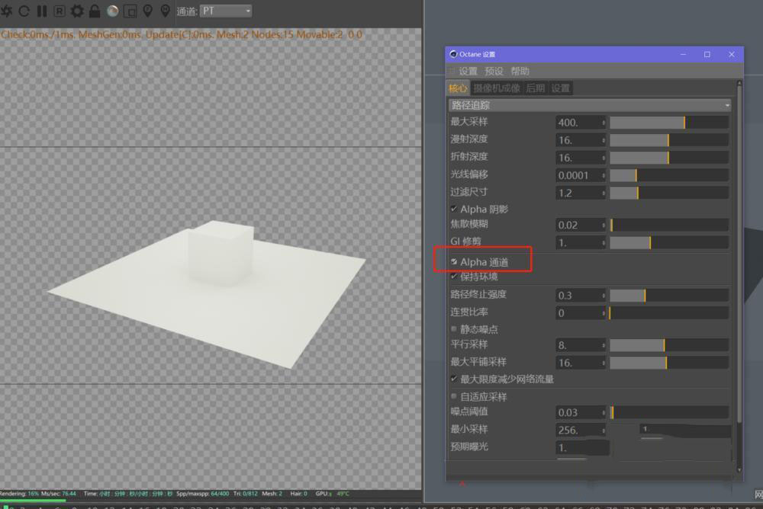Toggle the 保持环境 checkbox
Viewport: 763px width, 509px height.
coord(454,276)
